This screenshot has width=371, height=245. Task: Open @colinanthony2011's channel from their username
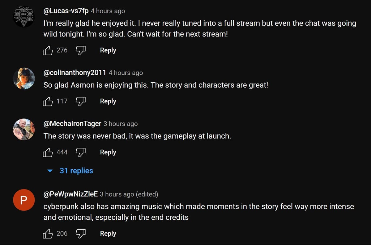click(74, 73)
